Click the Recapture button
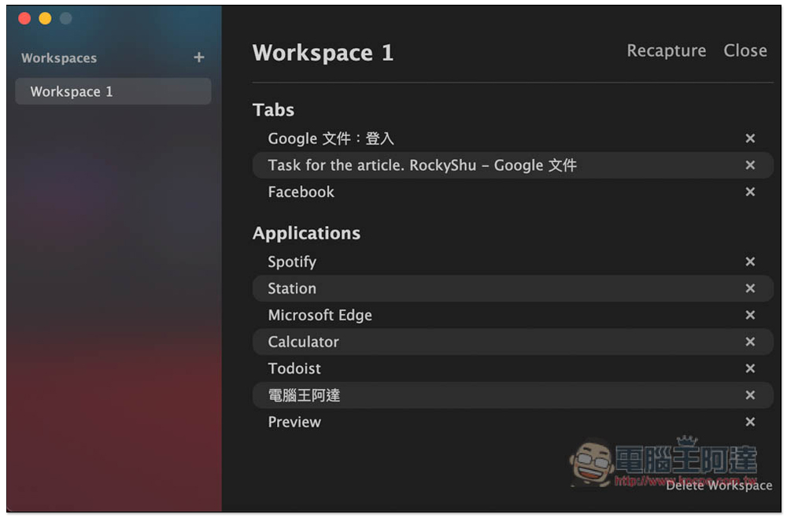Screen dimensions: 787x518 (666, 51)
